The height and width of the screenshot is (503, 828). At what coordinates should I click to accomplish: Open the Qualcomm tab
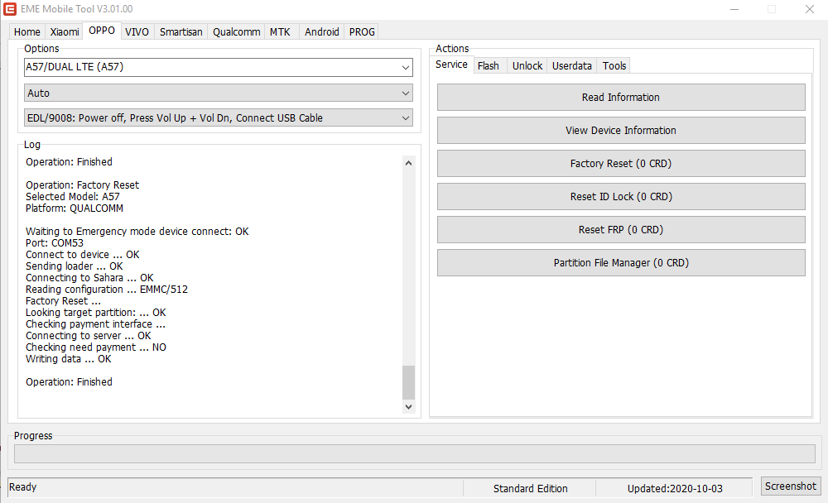click(x=237, y=31)
